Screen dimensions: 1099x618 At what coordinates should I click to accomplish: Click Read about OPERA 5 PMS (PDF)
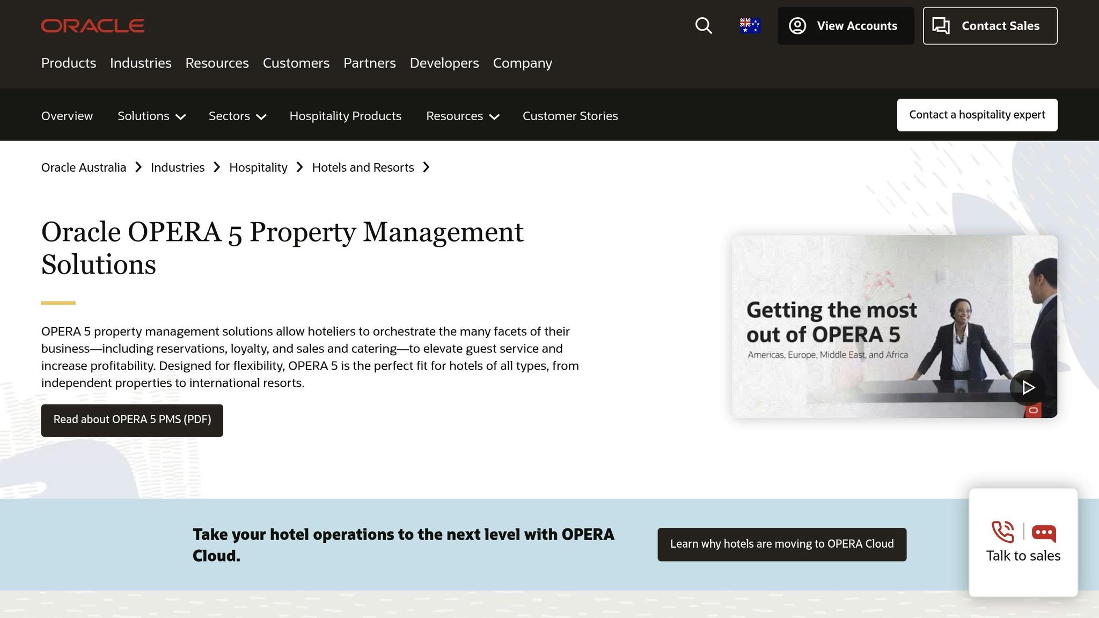[x=132, y=420]
